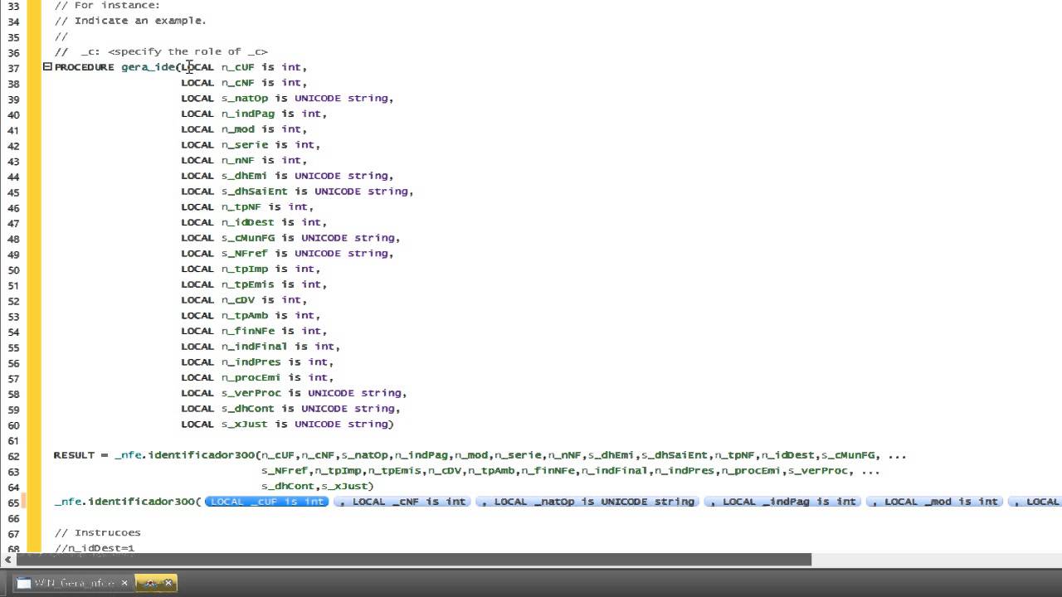Viewport: 1062px width, 597px height.
Task: Click n_indFinal in the line 55 declaration
Action: coord(255,347)
